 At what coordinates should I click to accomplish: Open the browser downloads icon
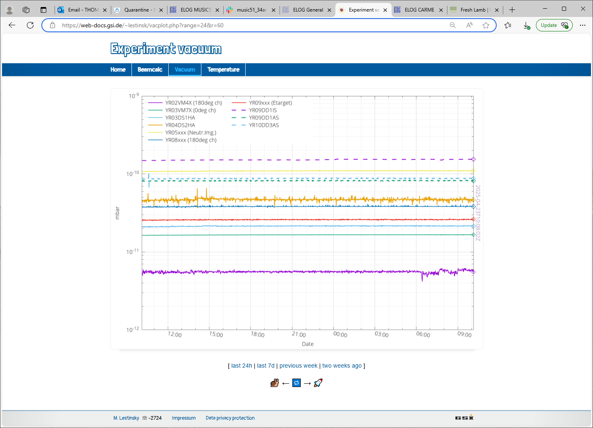coord(526,25)
